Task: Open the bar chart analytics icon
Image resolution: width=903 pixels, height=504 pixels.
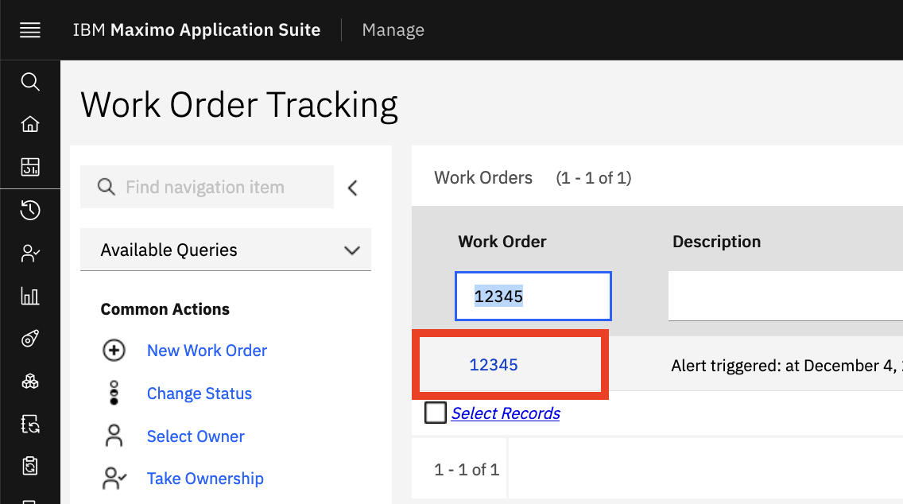Action: [30, 296]
